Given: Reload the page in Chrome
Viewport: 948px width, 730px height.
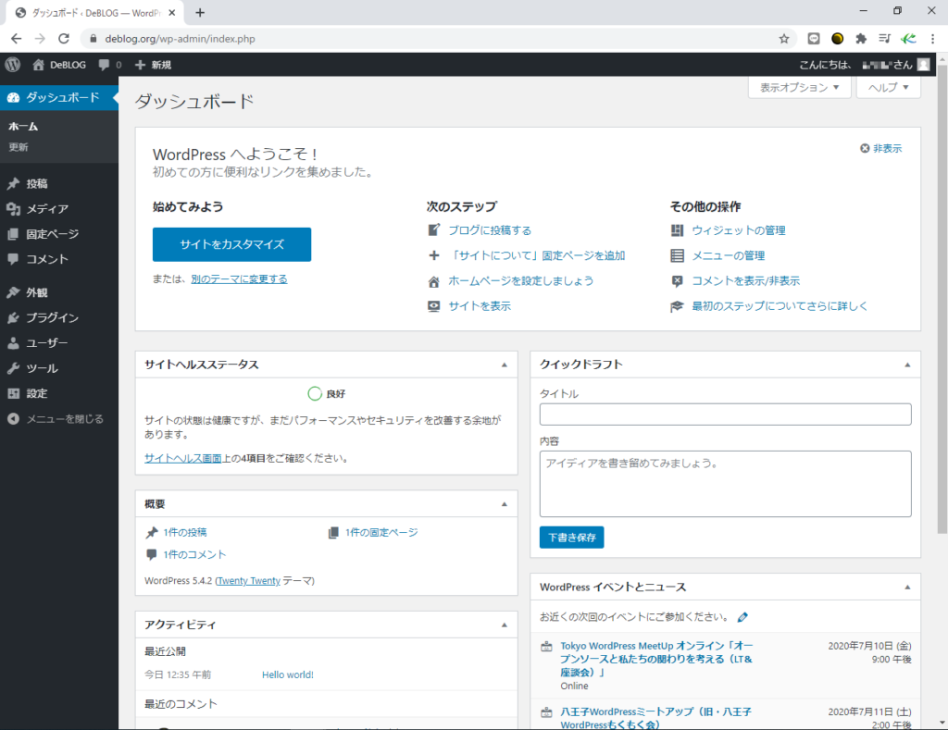Looking at the screenshot, I should [x=64, y=39].
